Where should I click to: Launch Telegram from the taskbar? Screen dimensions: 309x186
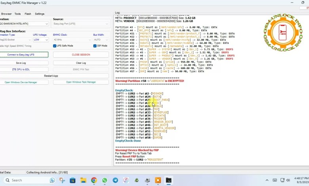click(x=115, y=180)
